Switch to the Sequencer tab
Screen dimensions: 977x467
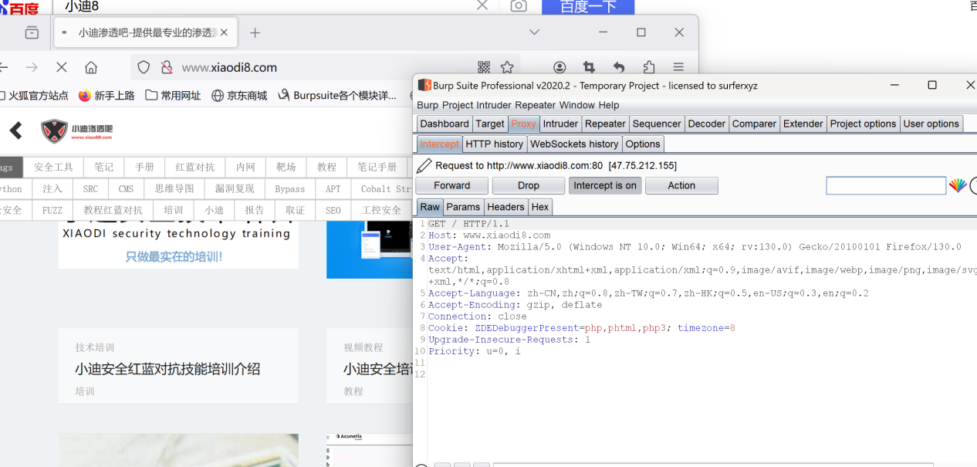[657, 124]
